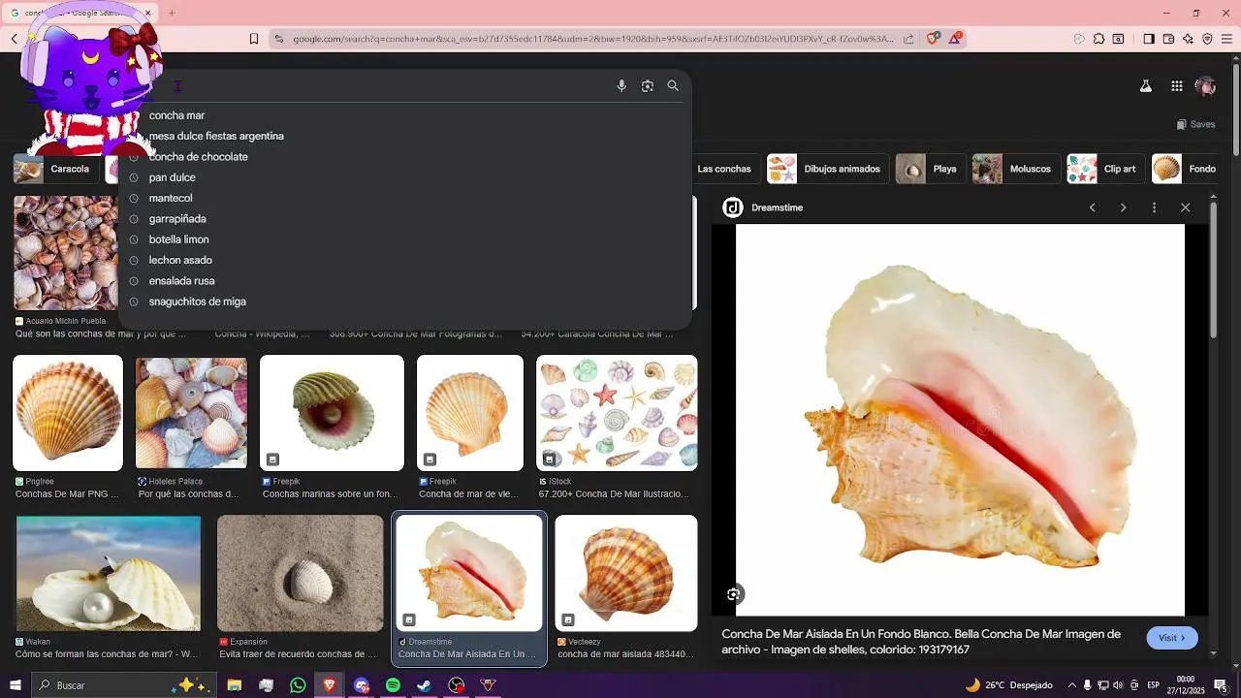This screenshot has height=698, width=1241.
Task: Select the Playa filter chip
Action: pos(929,169)
